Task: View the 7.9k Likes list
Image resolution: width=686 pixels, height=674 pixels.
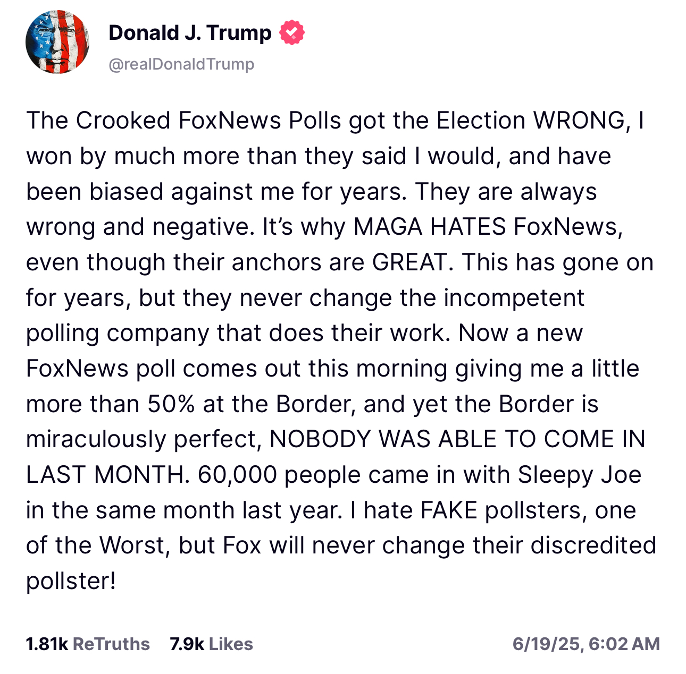Action: point(211,644)
